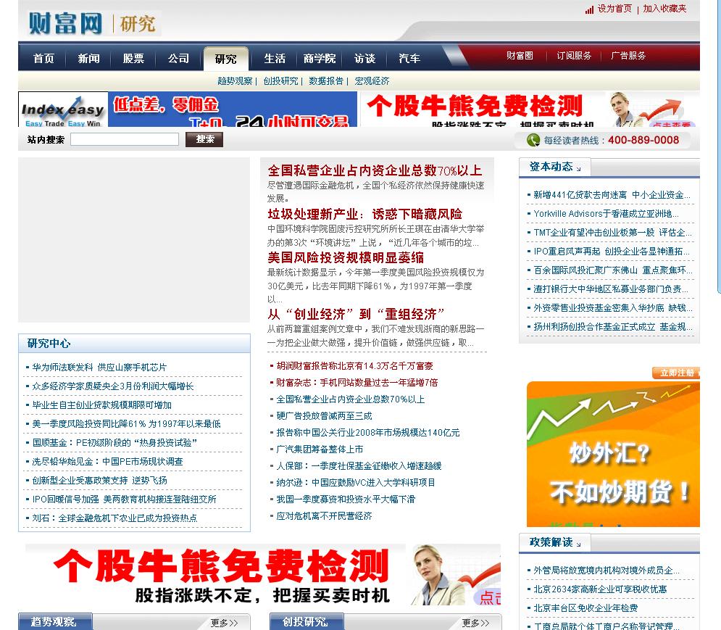Click the 财富网 site logo

(65, 23)
